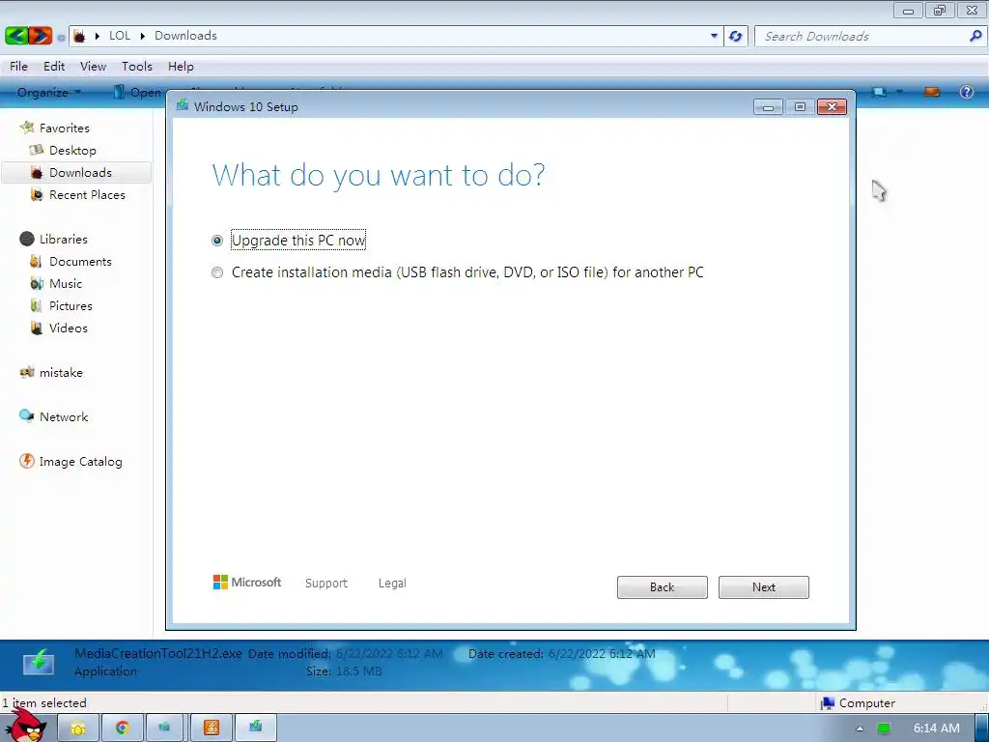
Task: Click the show desktop button
Action: pyautogui.click(x=981, y=728)
